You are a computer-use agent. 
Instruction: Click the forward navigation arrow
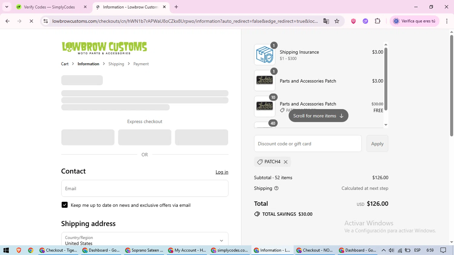[x=19, y=21]
